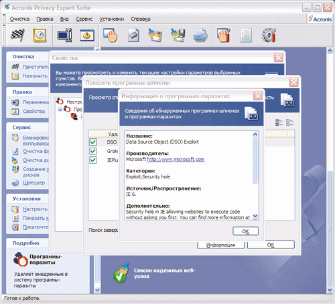
Task: Click OK in the parasite info dialog
Action: coord(245,231)
